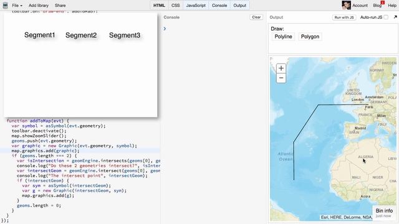Image resolution: width=399 pixels, height=224 pixels.
Task: Click the Esri, HERE, DeLorme attribution text
Action: pyautogui.click(x=347, y=217)
